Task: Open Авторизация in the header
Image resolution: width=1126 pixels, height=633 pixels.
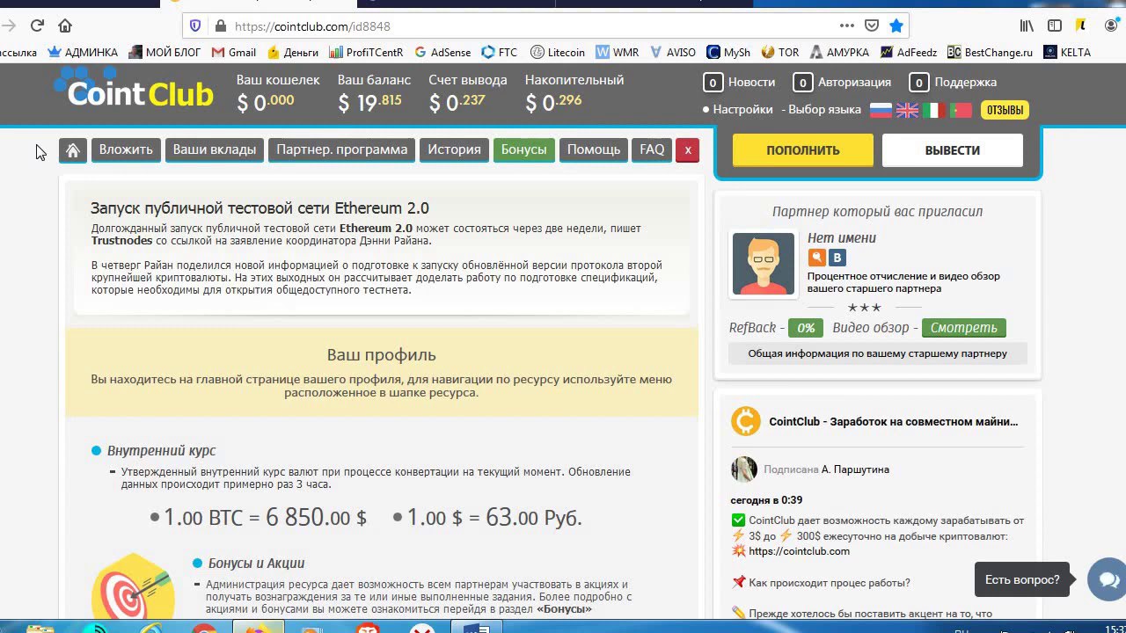Action: pos(842,83)
